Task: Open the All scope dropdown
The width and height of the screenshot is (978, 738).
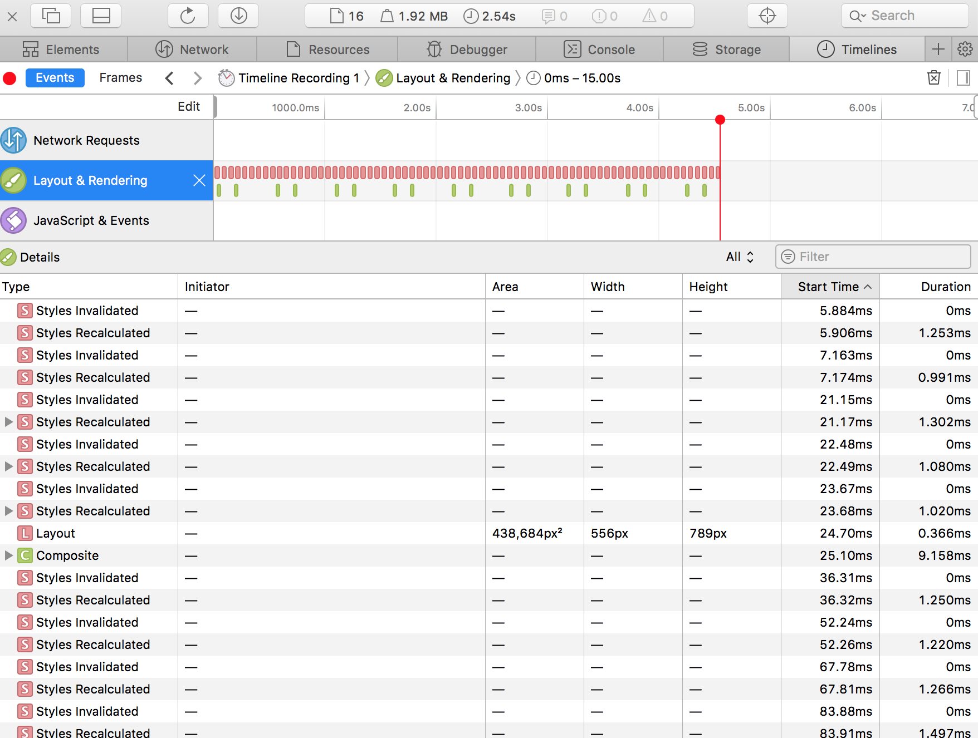Action: [740, 257]
